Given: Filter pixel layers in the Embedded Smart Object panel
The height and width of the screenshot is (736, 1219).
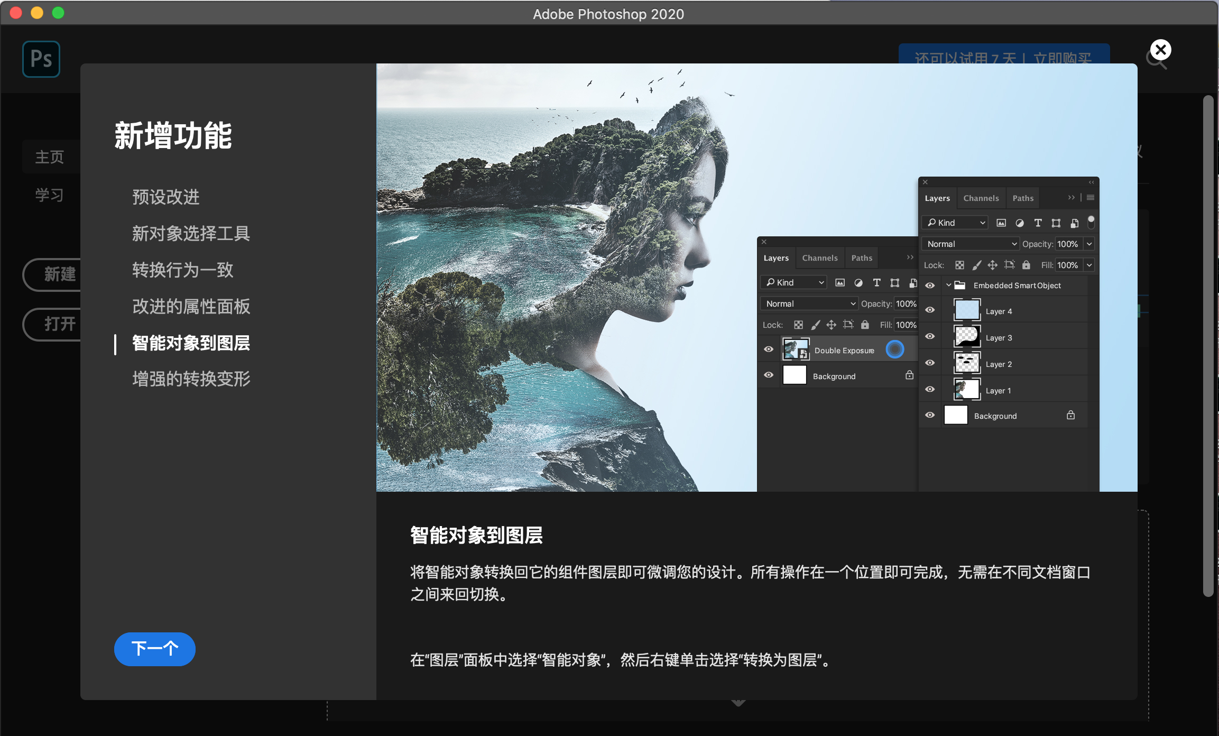Looking at the screenshot, I should coord(1001,223).
